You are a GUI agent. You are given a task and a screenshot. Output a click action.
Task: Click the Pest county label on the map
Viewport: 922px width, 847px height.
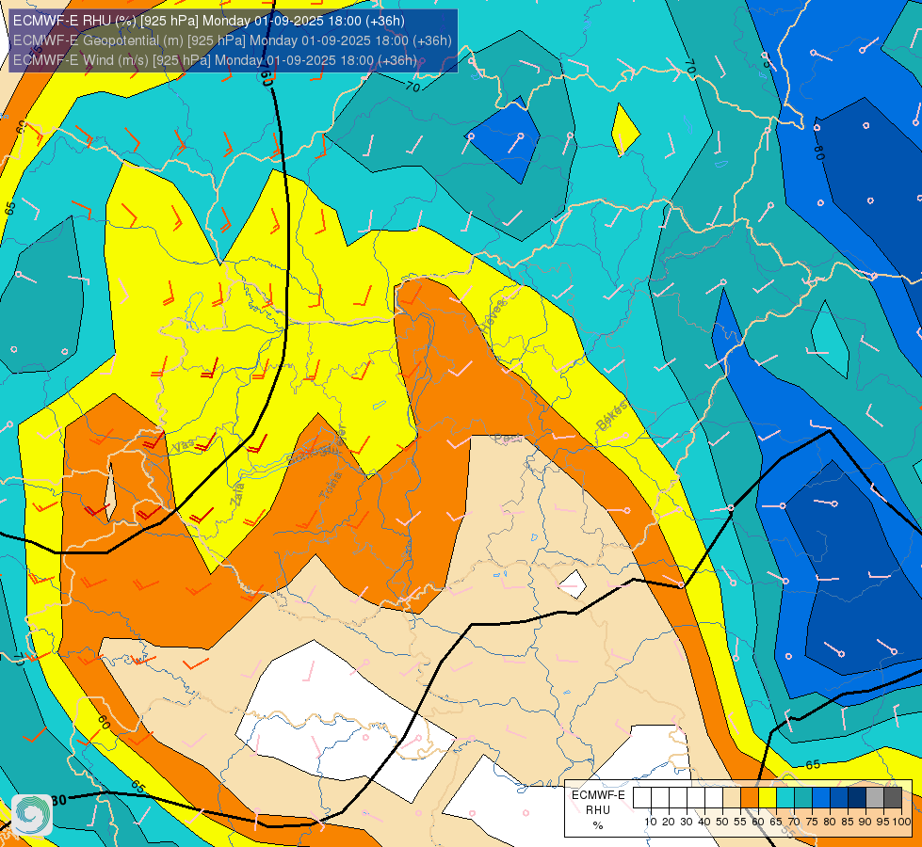[507, 439]
